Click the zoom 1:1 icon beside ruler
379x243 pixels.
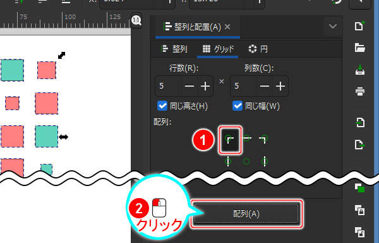click(x=136, y=20)
